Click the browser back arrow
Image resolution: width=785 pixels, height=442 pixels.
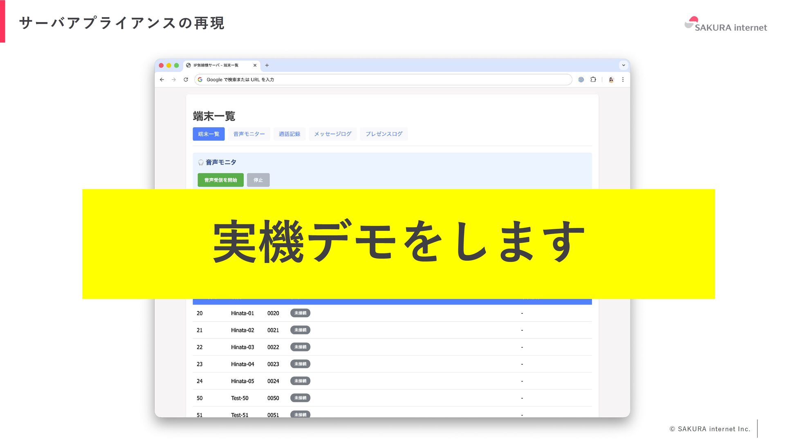coord(162,80)
